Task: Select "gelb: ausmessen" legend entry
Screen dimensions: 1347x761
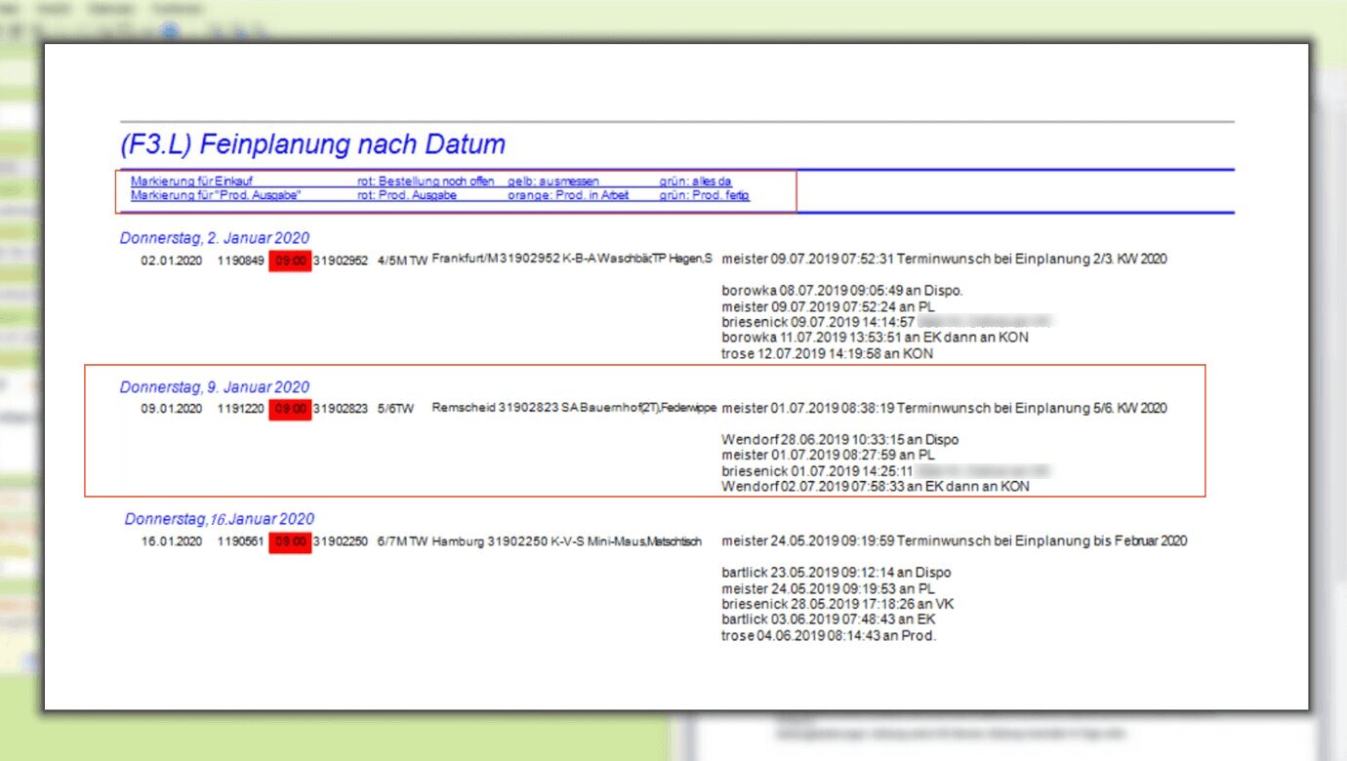Action: coord(552,181)
